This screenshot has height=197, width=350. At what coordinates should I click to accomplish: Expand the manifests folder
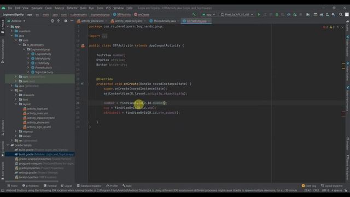(12, 31)
